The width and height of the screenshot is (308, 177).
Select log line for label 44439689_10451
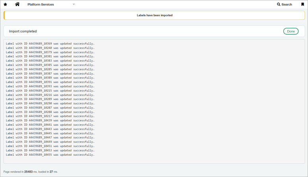tap(50, 146)
